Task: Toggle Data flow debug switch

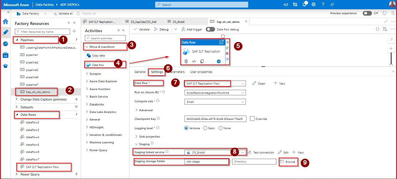Action: point(210,29)
